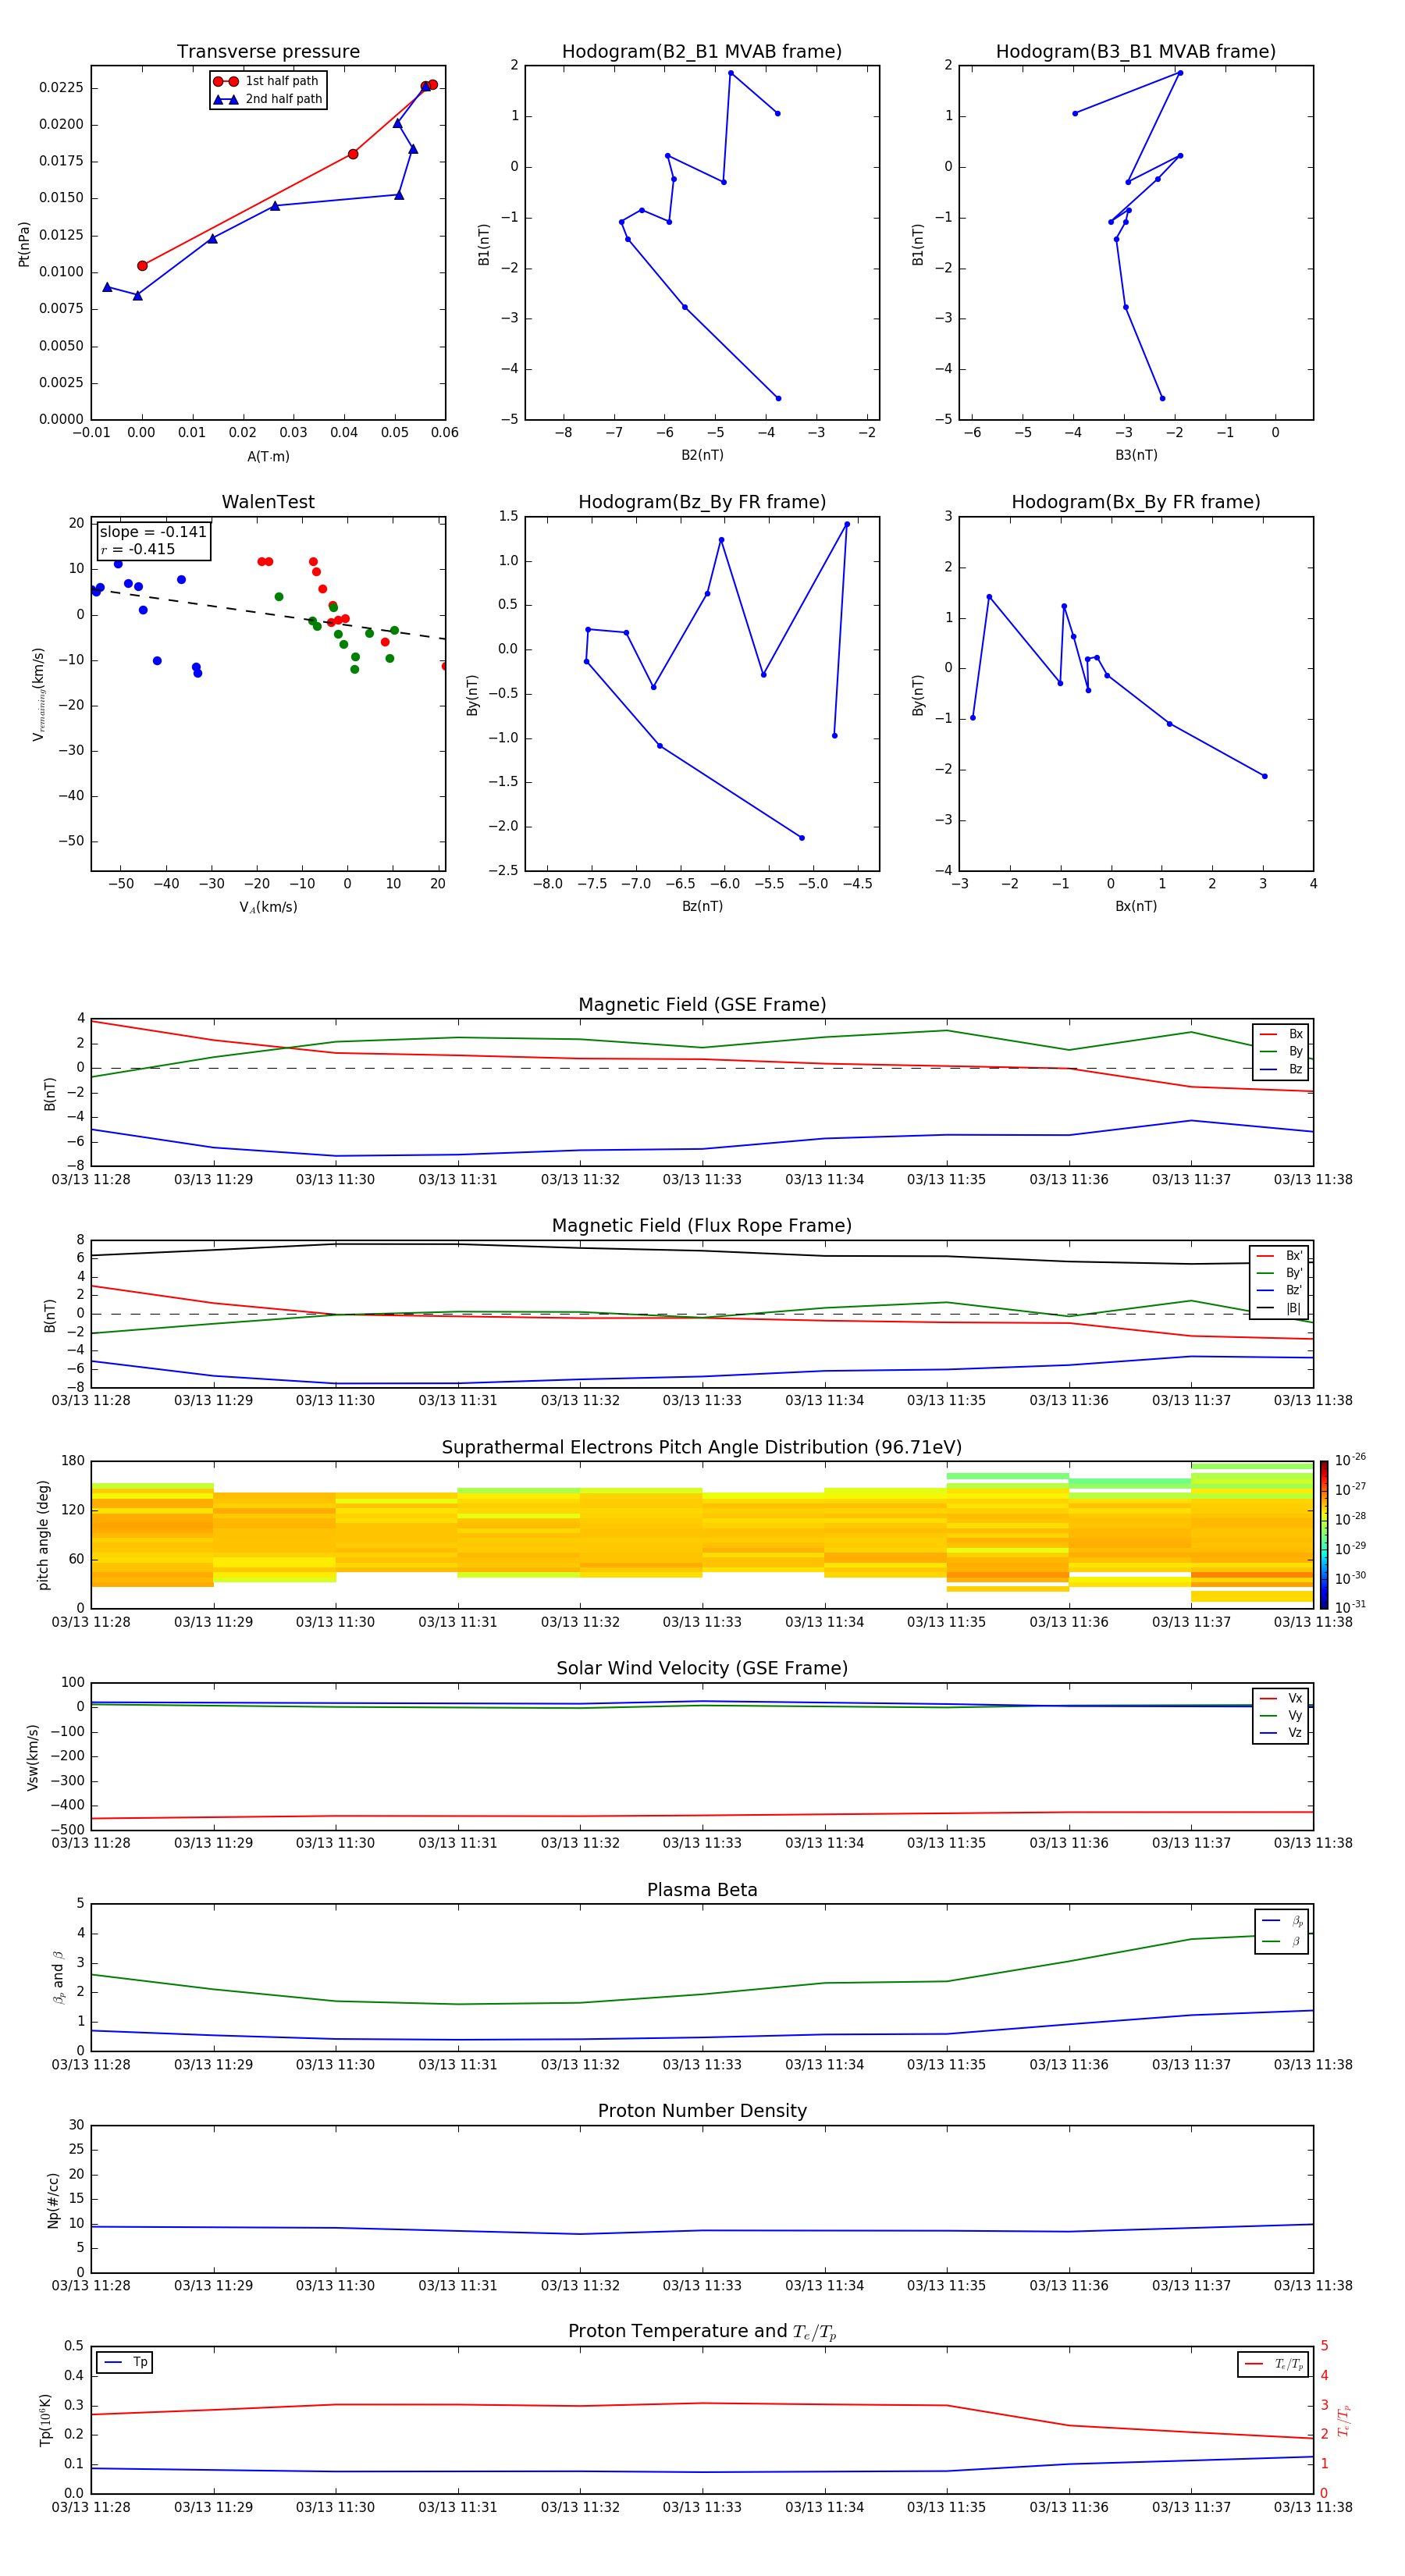
Task: Click the 'WalenTest' plot title
Action: pos(268,502)
